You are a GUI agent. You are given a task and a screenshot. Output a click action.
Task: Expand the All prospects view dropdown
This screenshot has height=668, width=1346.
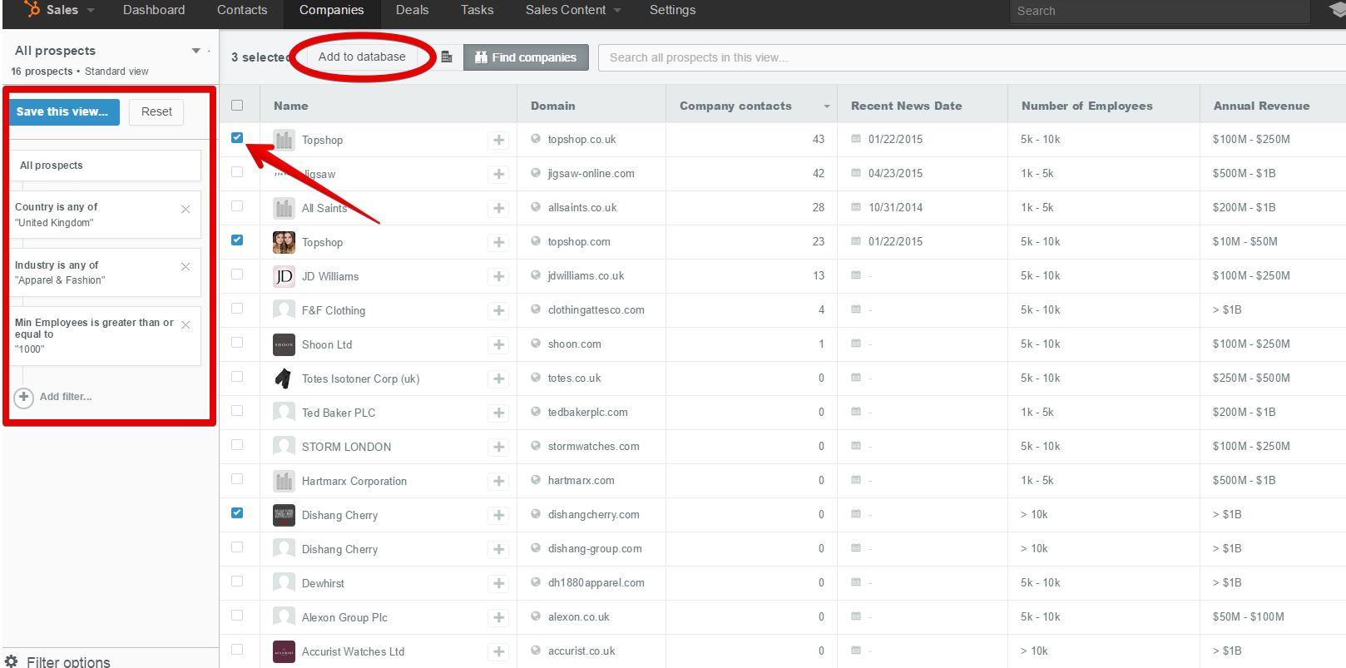tap(196, 51)
